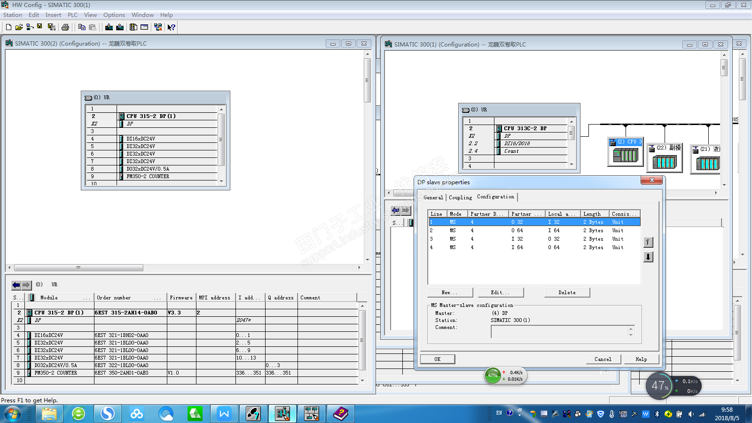Click the Comment input field
Image resolution: width=752 pixels, height=423 pixels.
pyautogui.click(x=563, y=331)
